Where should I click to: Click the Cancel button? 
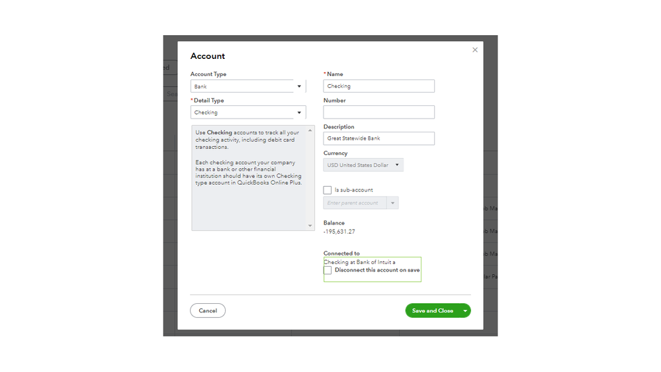point(208,310)
